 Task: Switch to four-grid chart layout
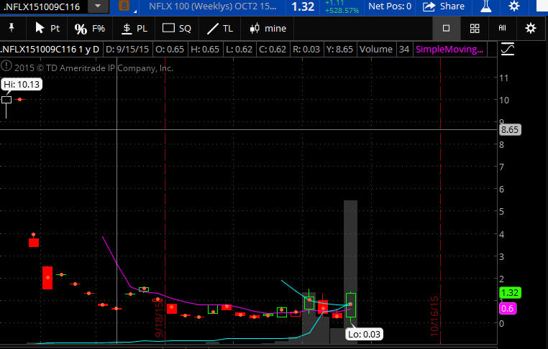click(475, 28)
